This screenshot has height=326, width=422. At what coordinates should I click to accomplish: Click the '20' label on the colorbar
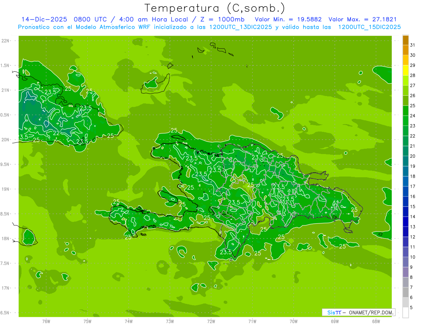(413, 156)
